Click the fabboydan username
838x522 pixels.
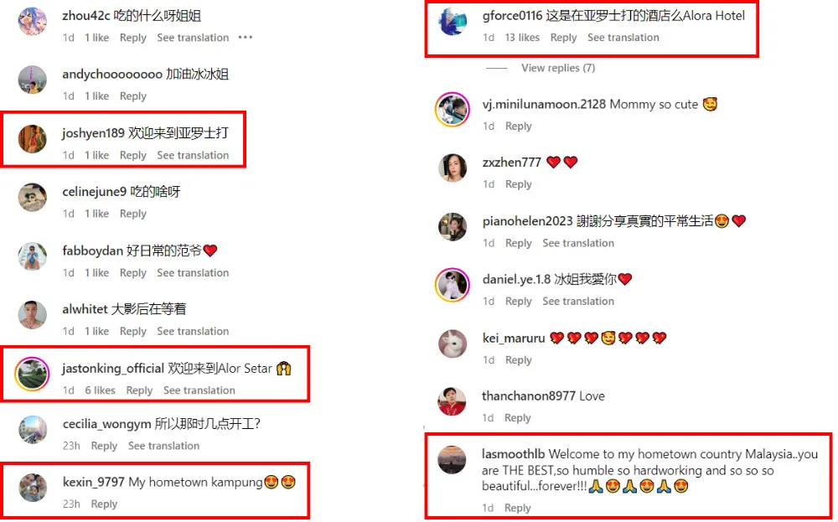point(92,251)
